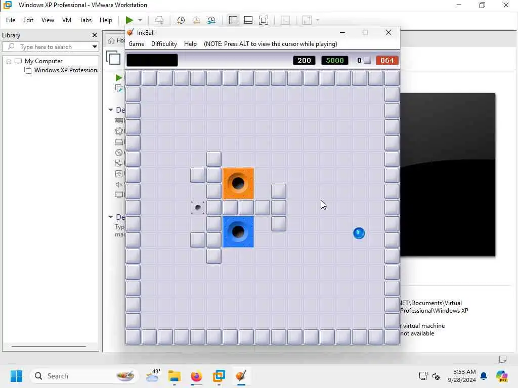
Task: Toggle the library sidebar view icon
Action: 233,20
